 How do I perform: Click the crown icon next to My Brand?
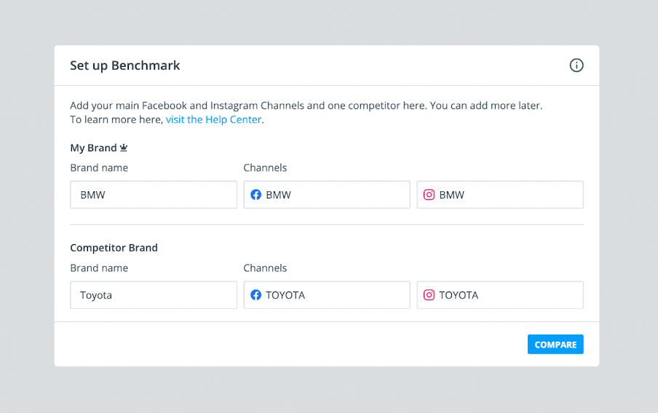(x=124, y=148)
